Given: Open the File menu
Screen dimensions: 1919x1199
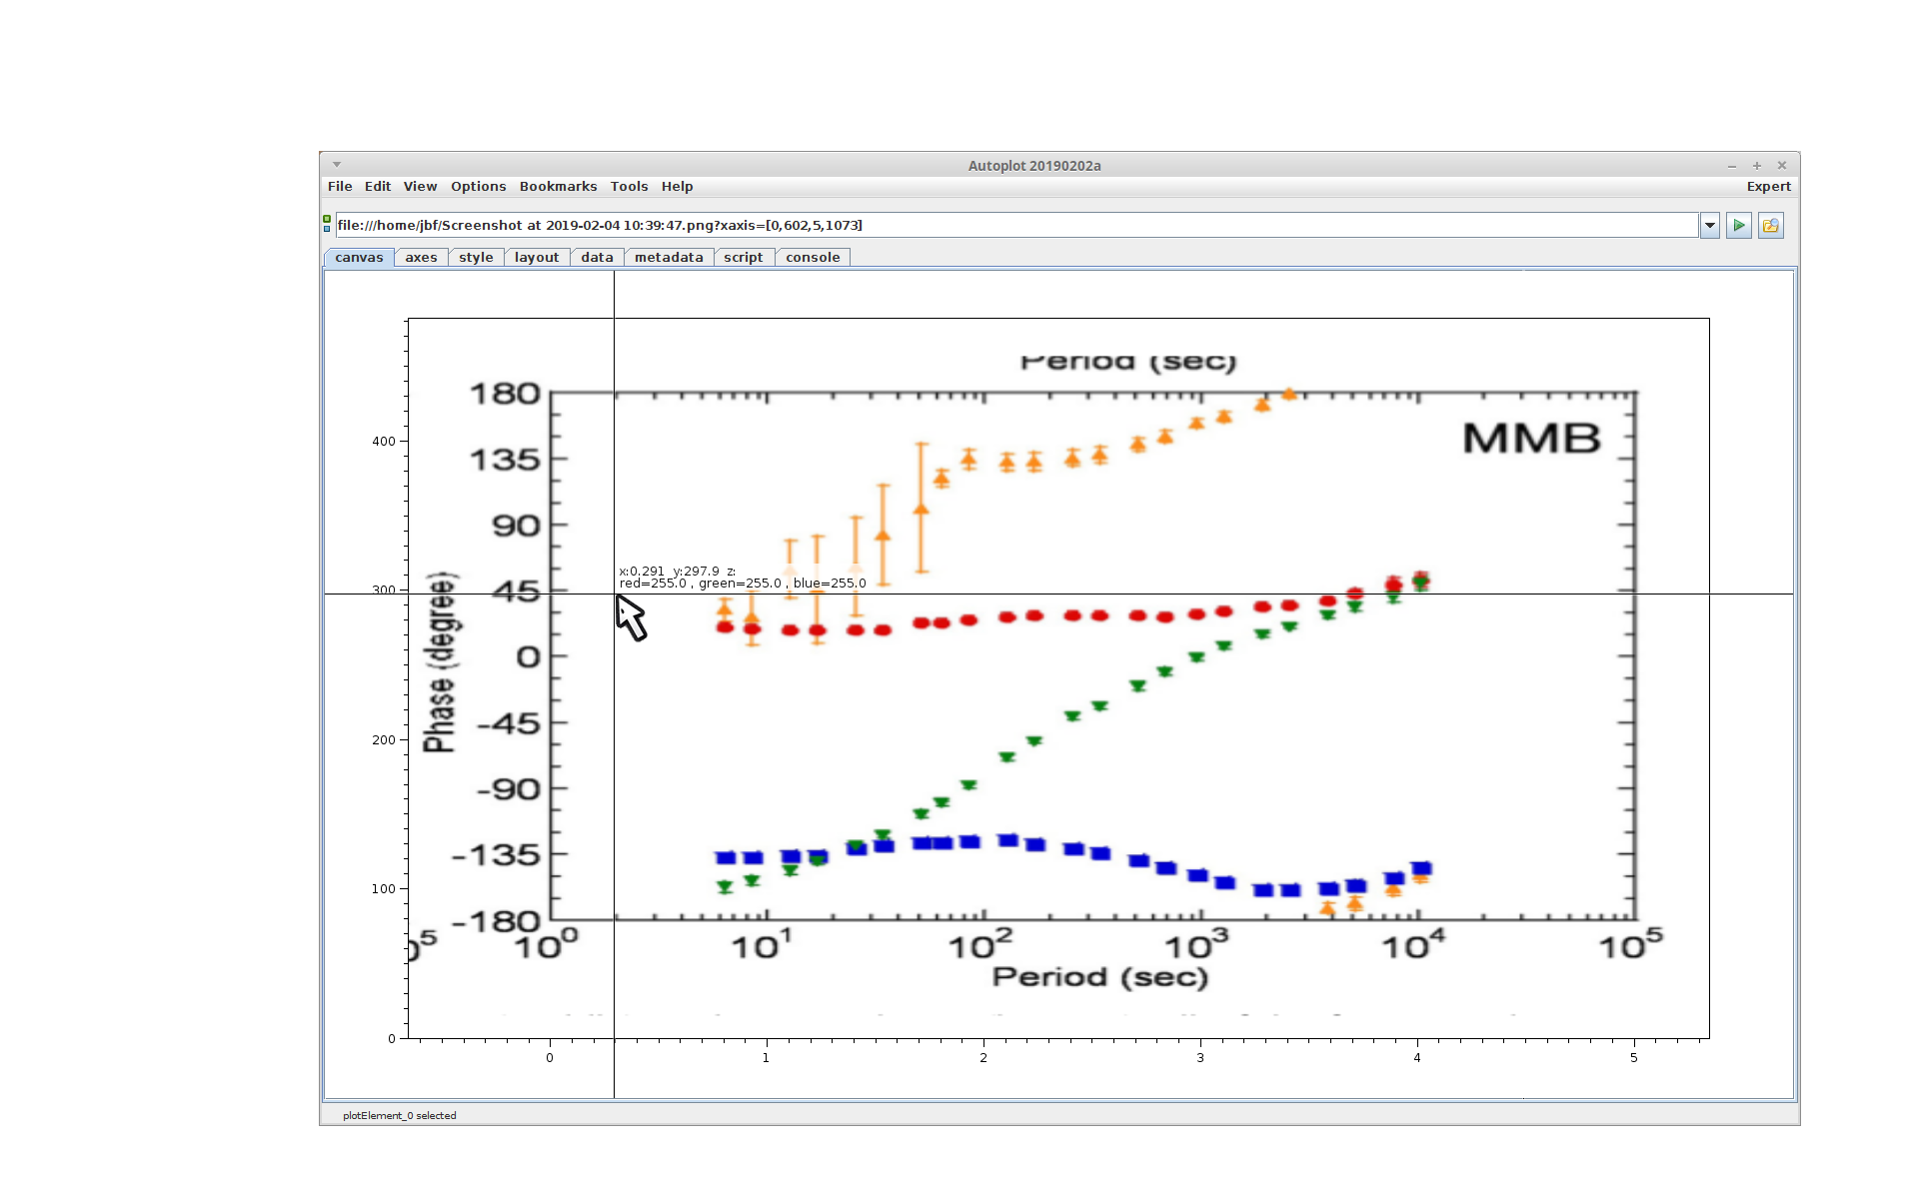Looking at the screenshot, I should click(340, 187).
